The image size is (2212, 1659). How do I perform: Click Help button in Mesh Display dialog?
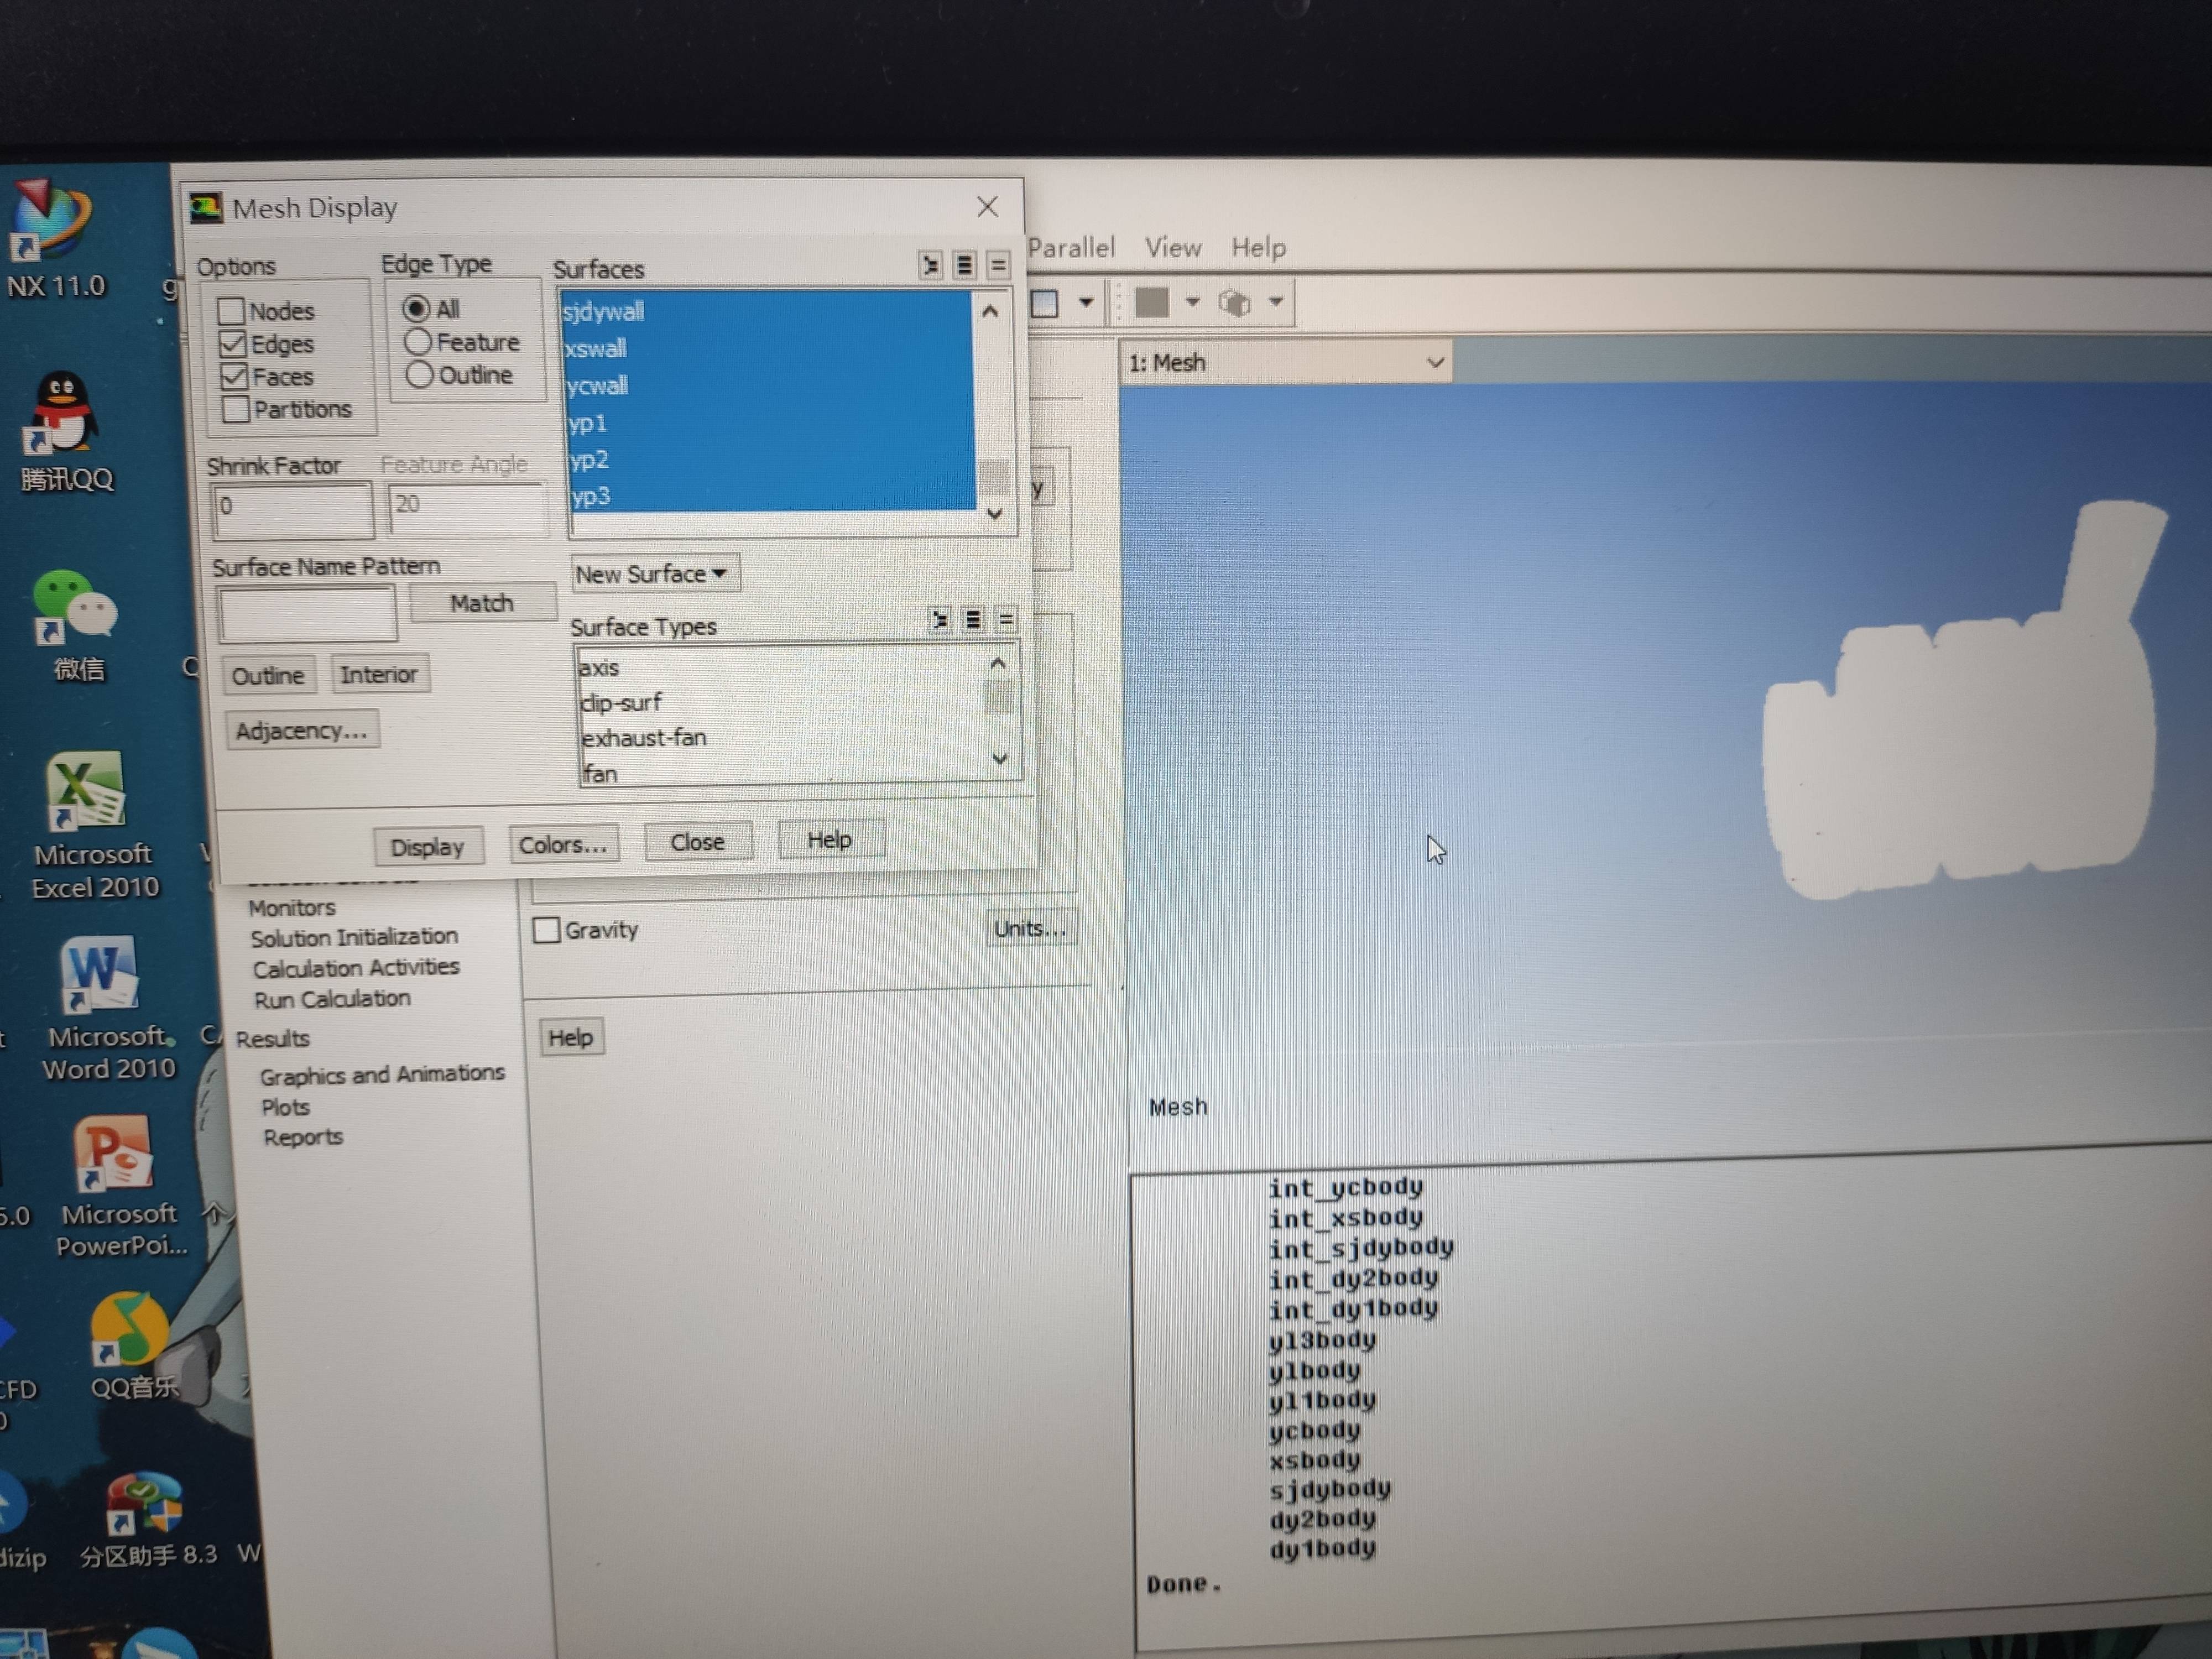coord(830,840)
